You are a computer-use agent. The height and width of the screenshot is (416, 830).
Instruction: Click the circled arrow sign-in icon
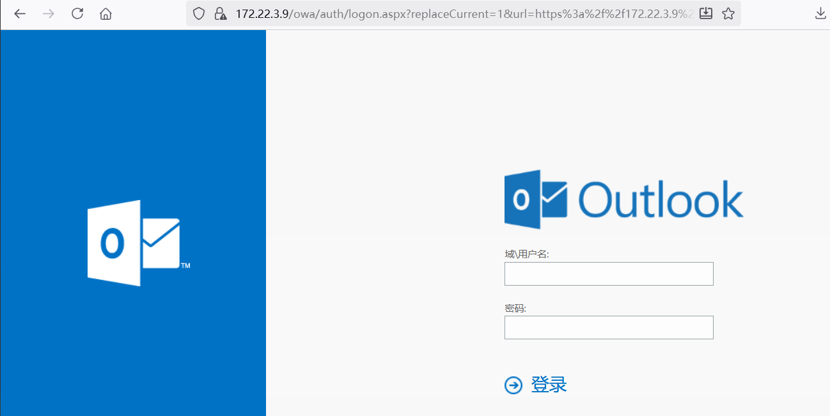513,385
